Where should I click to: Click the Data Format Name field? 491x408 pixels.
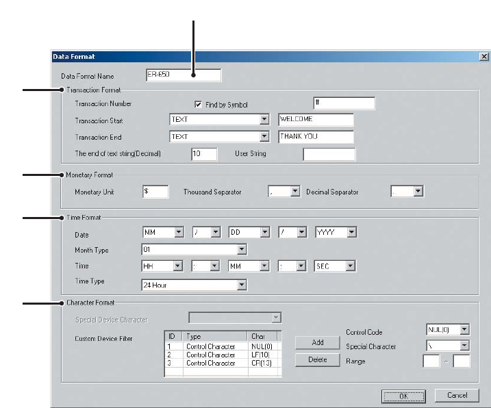click(x=184, y=75)
